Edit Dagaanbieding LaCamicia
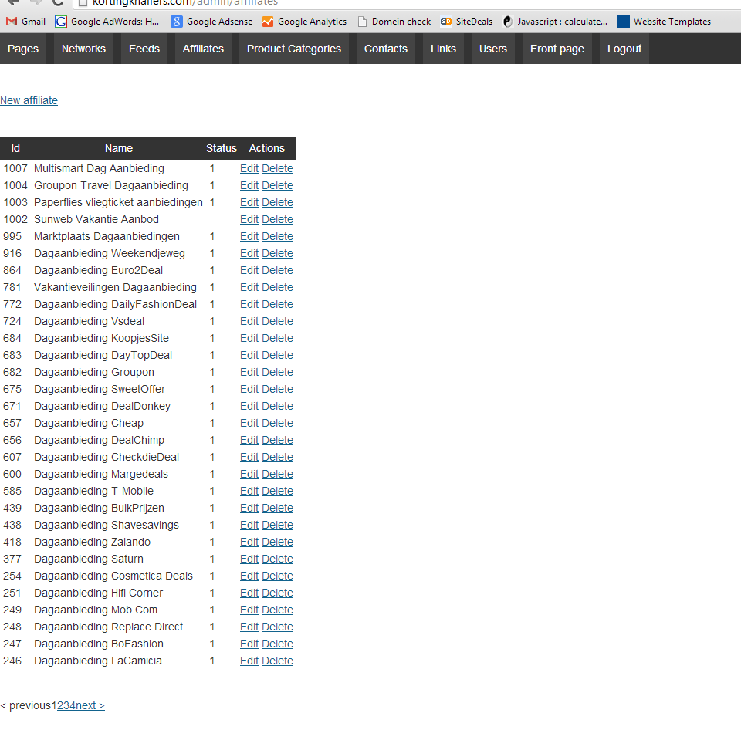 point(249,661)
